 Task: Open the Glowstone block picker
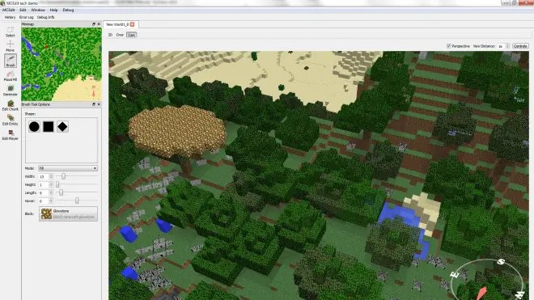68,213
